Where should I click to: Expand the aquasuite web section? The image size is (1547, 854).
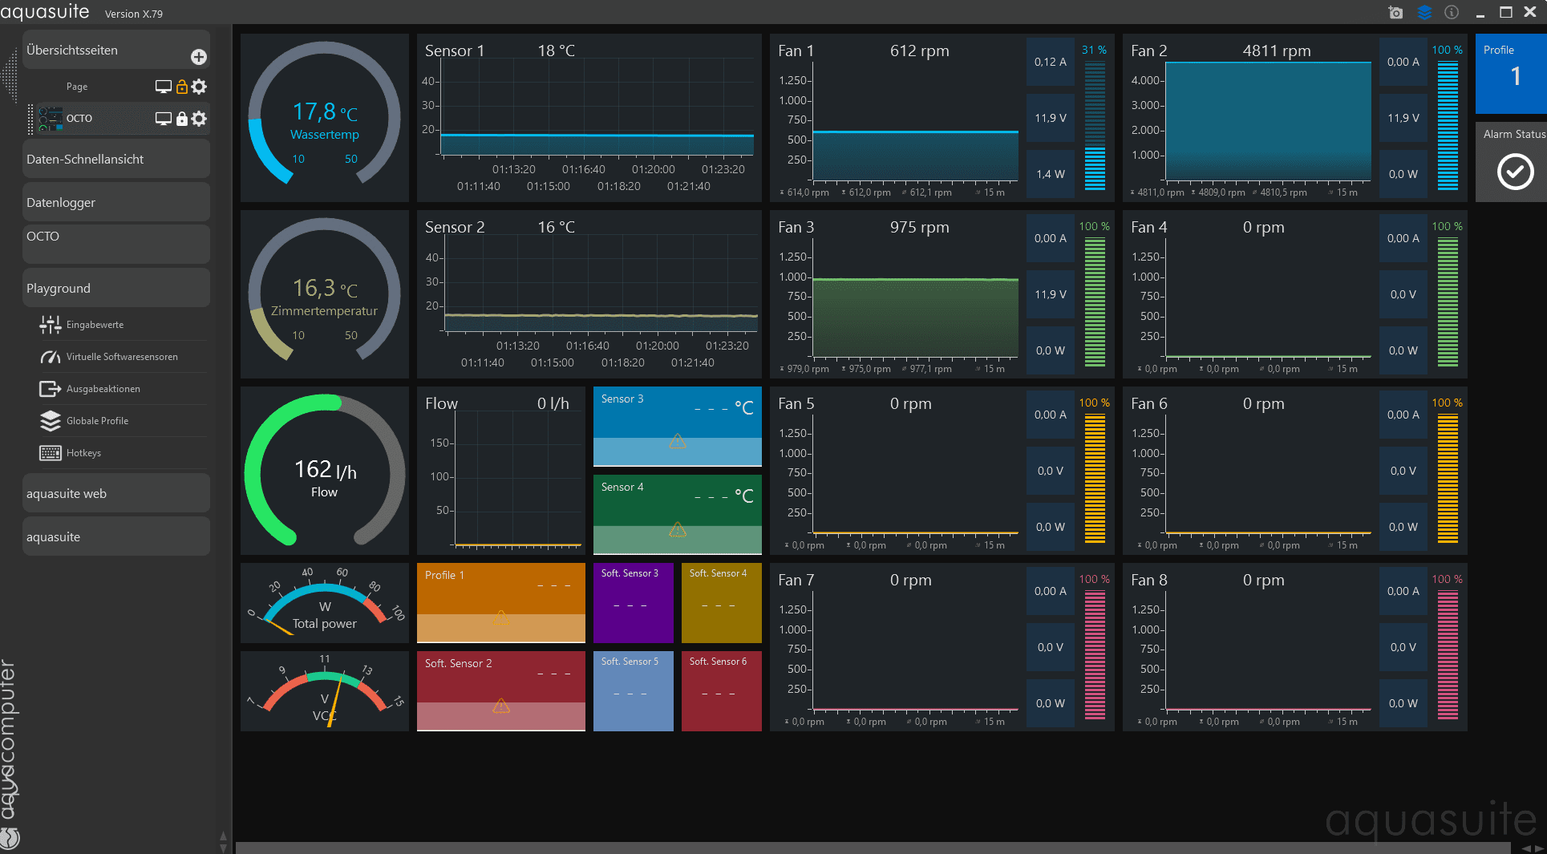coord(116,493)
